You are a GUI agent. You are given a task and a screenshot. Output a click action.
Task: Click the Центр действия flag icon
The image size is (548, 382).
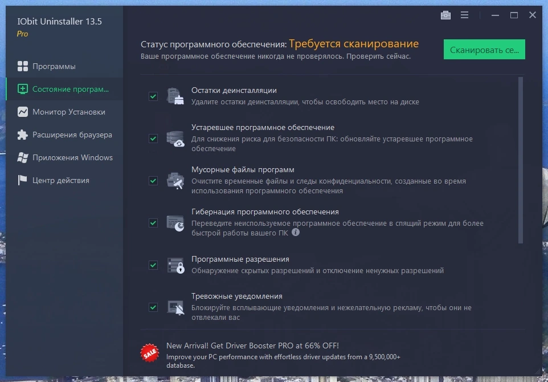(23, 180)
